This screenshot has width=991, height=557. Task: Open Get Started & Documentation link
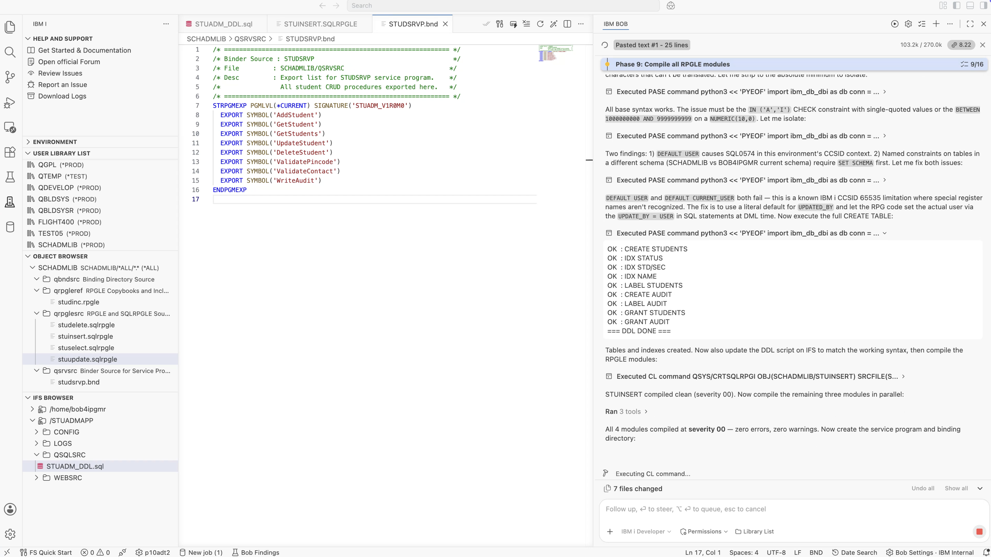tap(84, 50)
